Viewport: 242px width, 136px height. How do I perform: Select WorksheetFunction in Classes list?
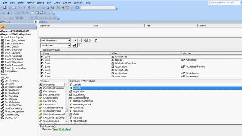[53, 88]
